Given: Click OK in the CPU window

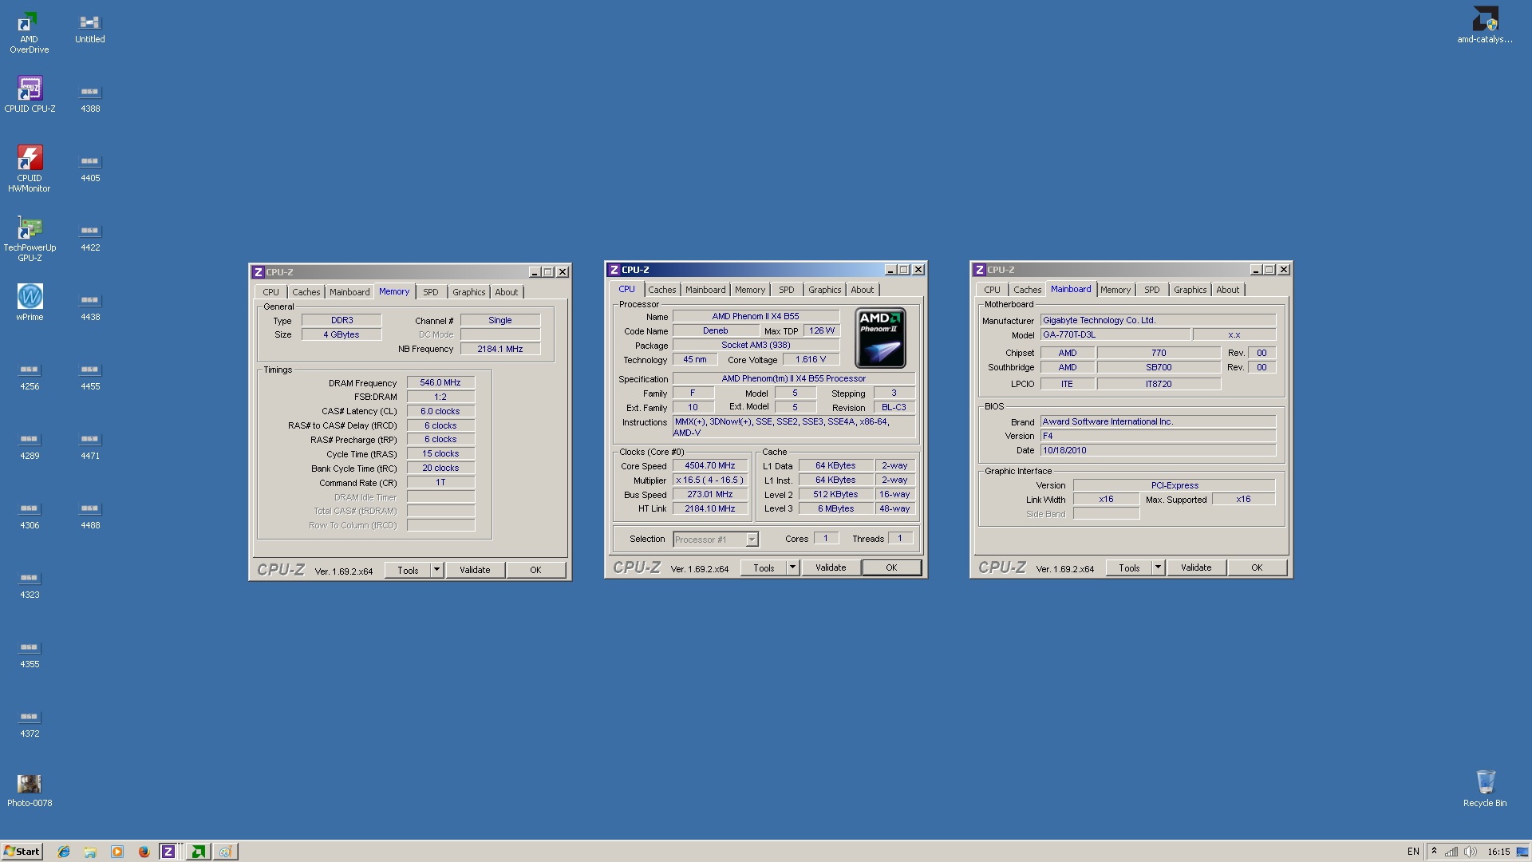Looking at the screenshot, I should pos(891,567).
